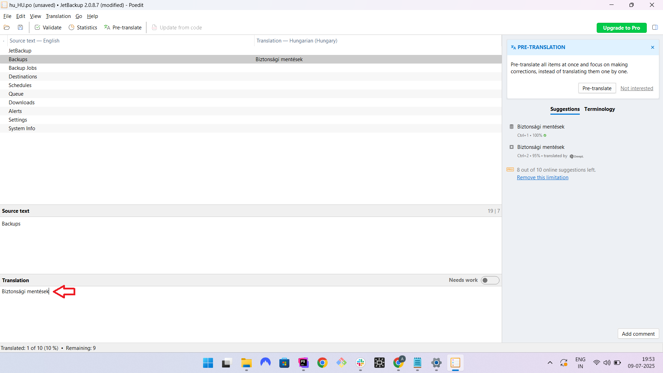The image size is (663, 373).
Task: Click the source text Backups in editor
Action: pos(11,224)
